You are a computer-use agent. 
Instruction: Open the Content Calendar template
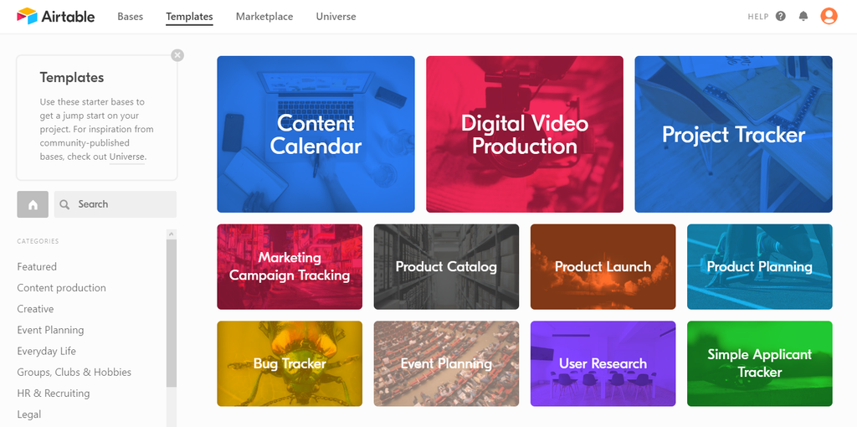(316, 134)
